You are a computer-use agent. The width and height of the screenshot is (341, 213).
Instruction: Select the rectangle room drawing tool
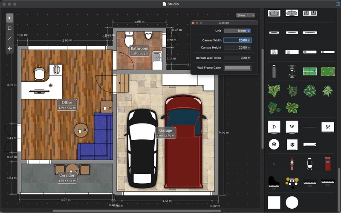tap(9, 28)
